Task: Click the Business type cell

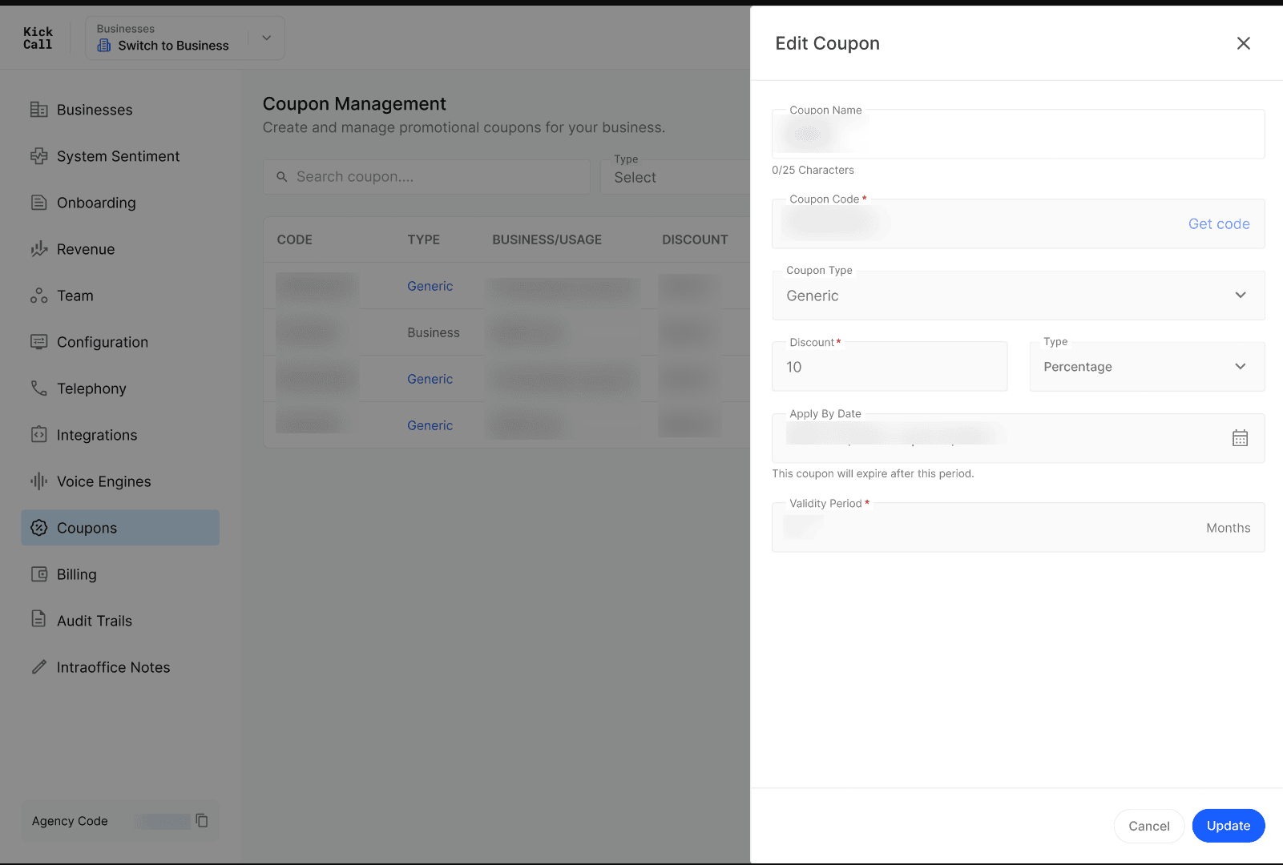Action: (x=433, y=332)
